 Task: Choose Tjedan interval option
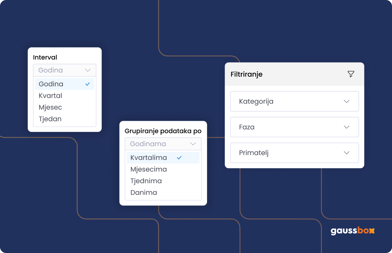(64, 119)
